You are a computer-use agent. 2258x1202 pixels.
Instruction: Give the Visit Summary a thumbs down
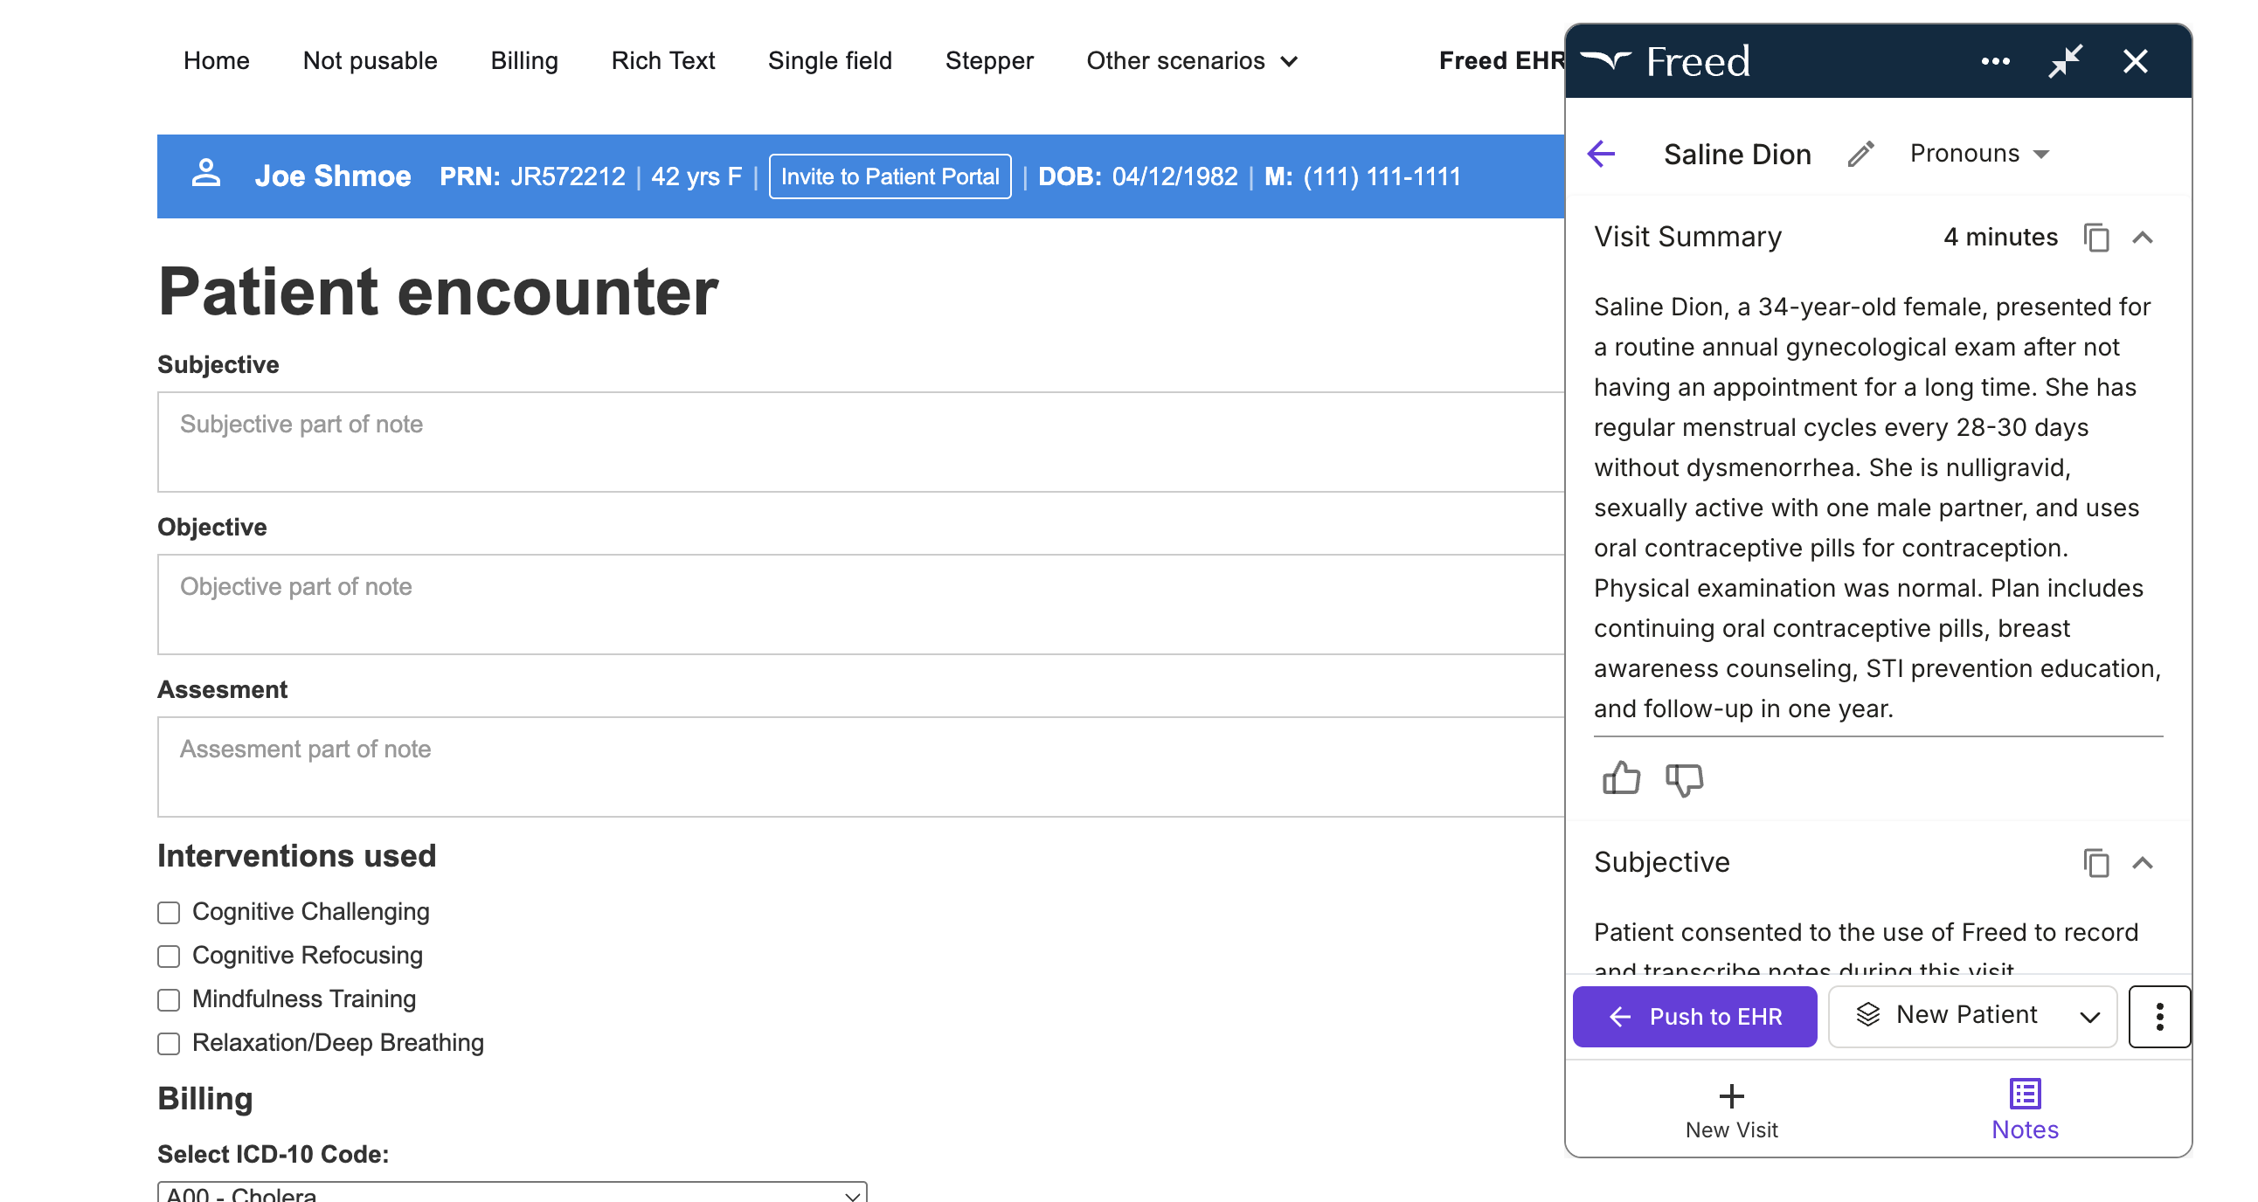coord(1683,780)
